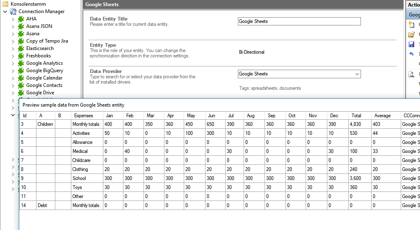Click the Connection Manager node icon
Image resolution: width=420 pixels, height=230 pixels.
click(13, 11)
